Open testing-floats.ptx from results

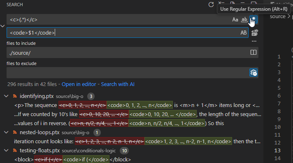pyautogui.click(x=40, y=151)
